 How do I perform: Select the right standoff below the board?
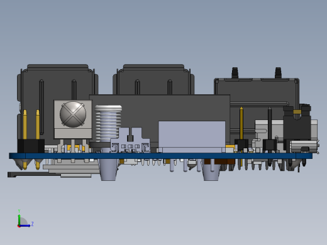[x=211, y=169]
